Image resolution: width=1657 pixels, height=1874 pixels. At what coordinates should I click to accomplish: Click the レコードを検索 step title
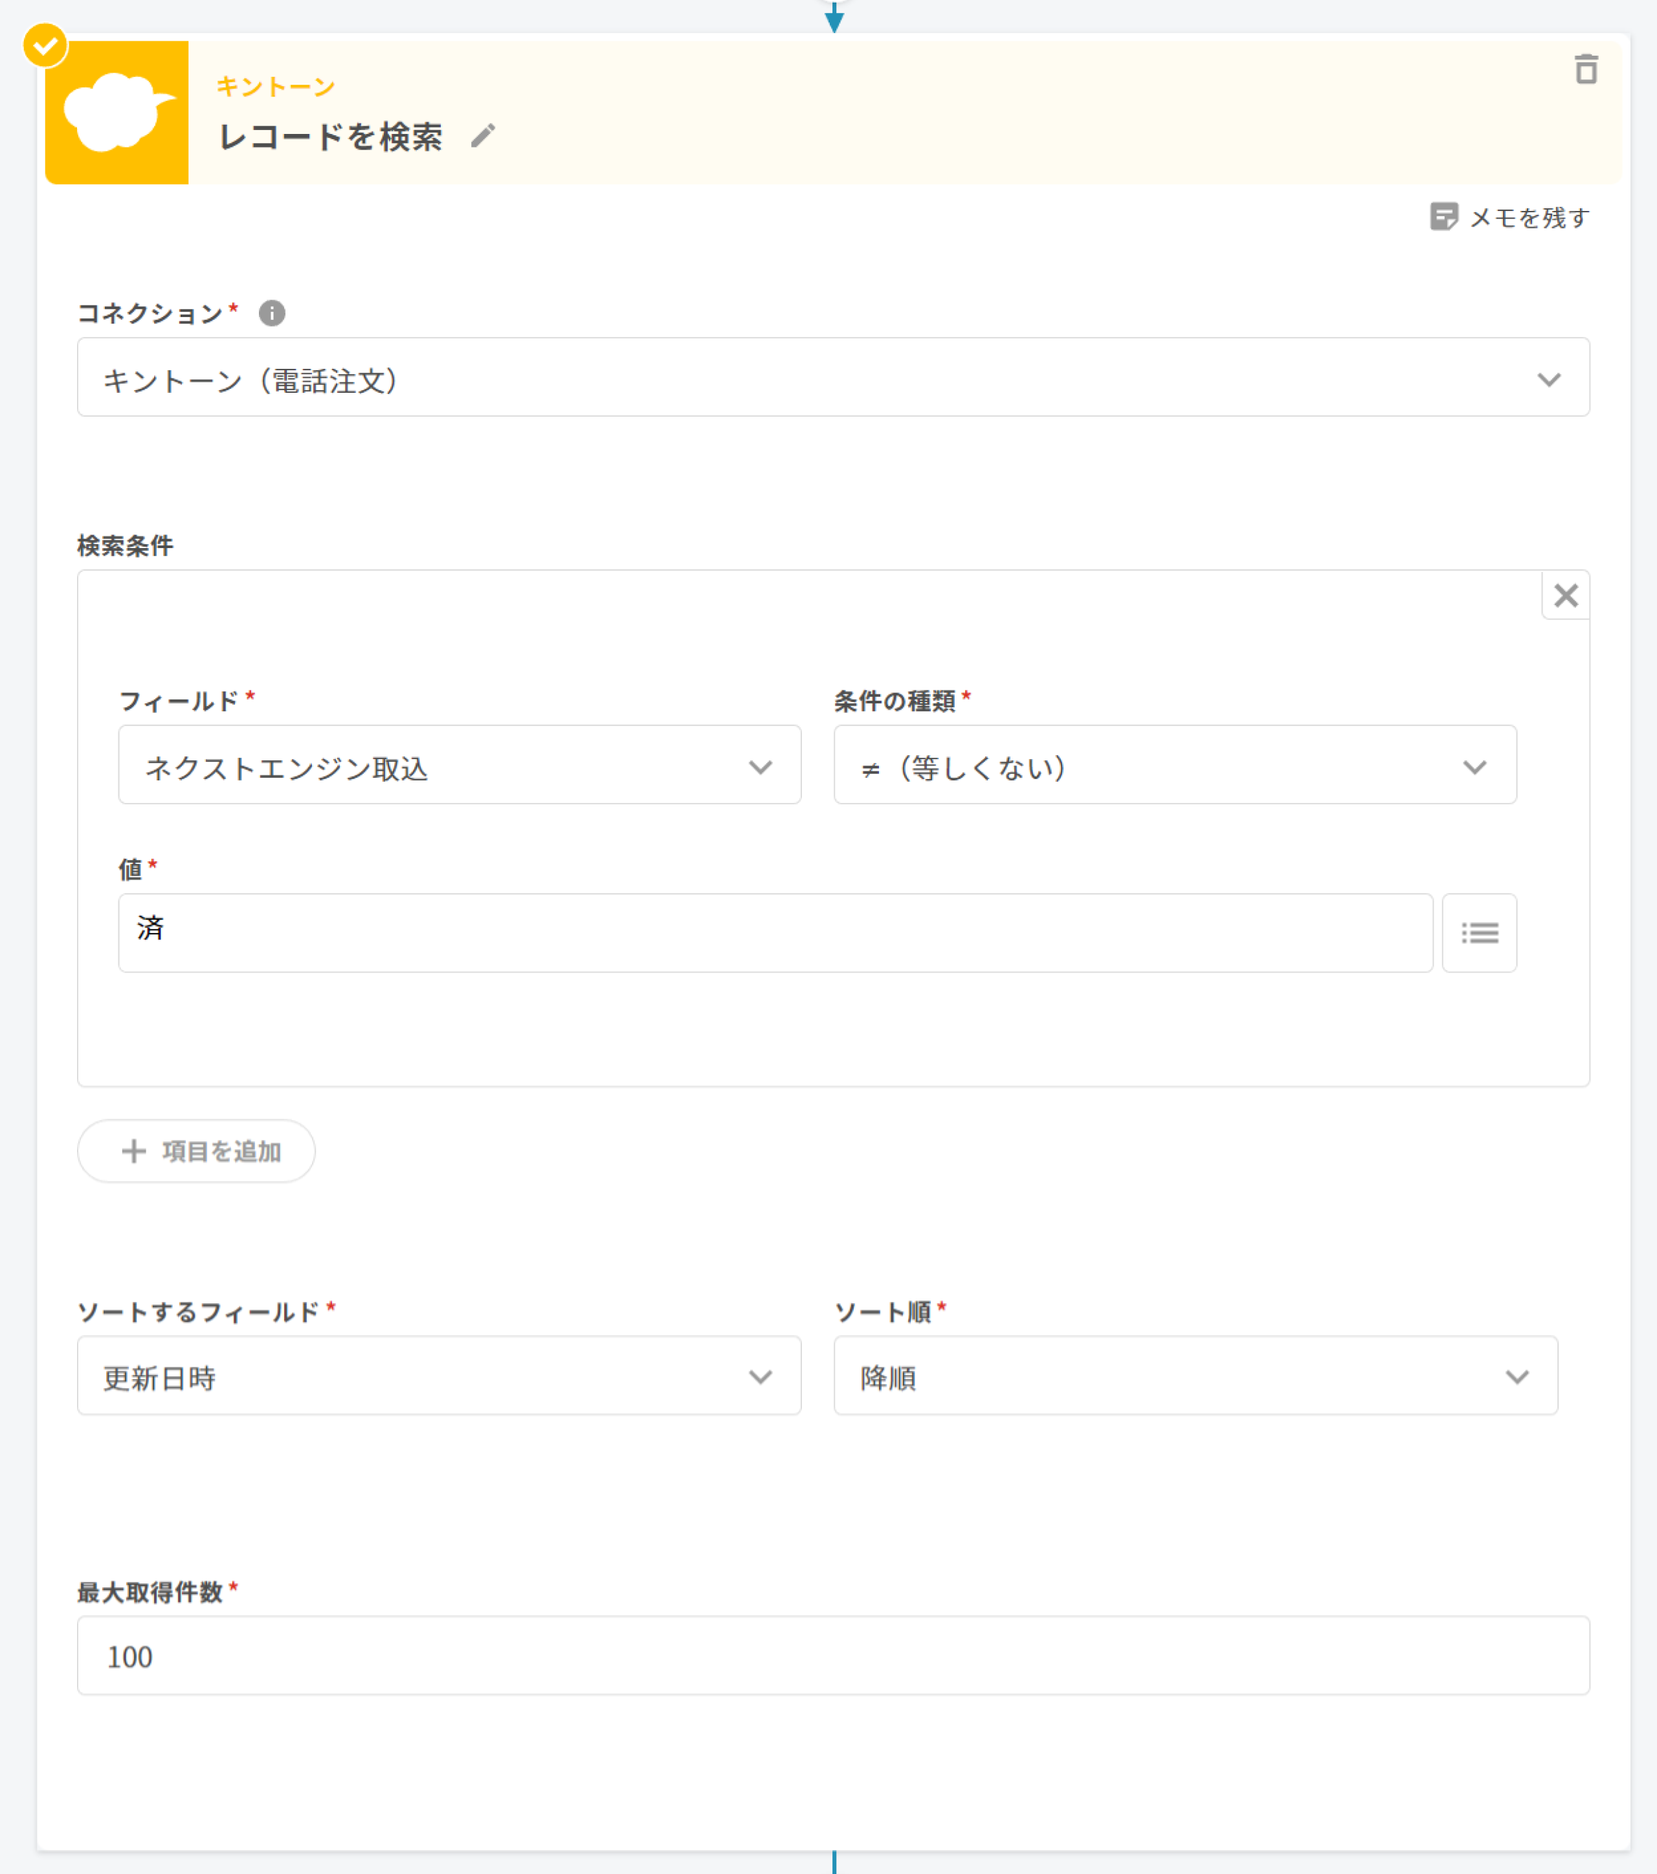331,137
